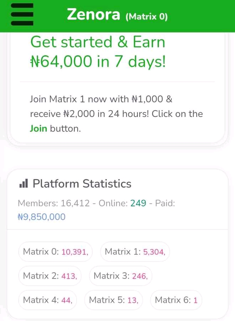Select the Matrix 5: 13 pill

click(114, 300)
